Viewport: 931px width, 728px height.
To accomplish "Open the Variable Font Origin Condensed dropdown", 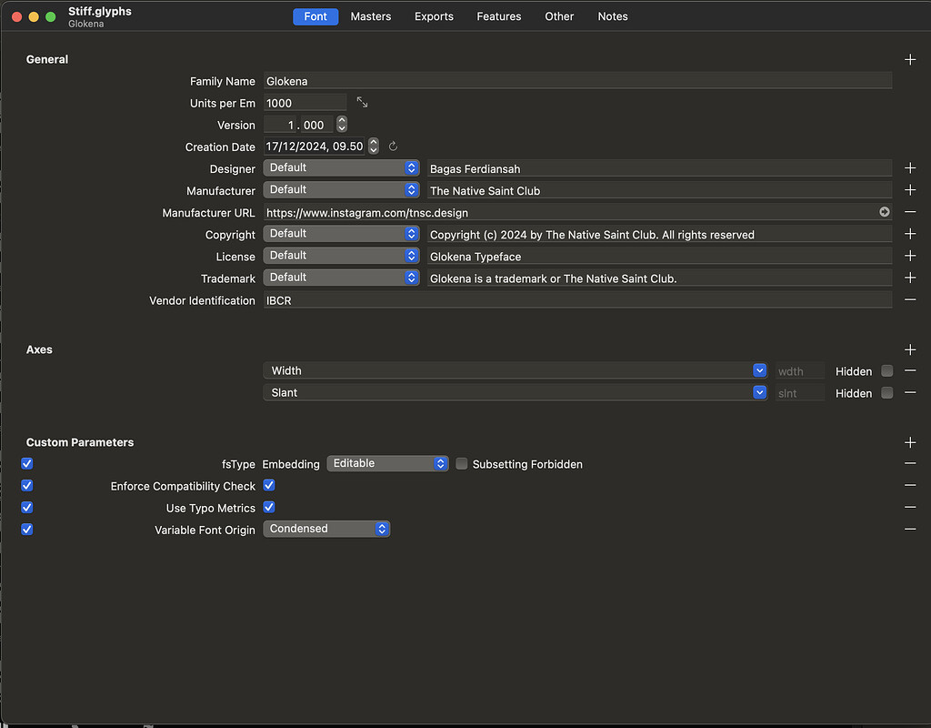I will point(326,529).
